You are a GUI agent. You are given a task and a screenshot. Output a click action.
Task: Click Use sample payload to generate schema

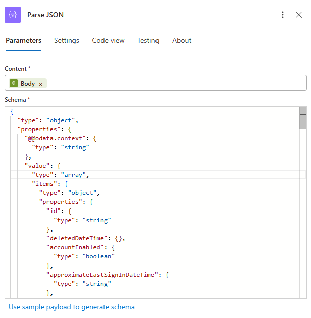point(72,307)
